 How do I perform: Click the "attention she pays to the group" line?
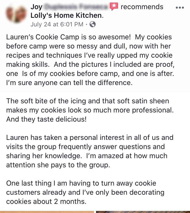[58, 165]
